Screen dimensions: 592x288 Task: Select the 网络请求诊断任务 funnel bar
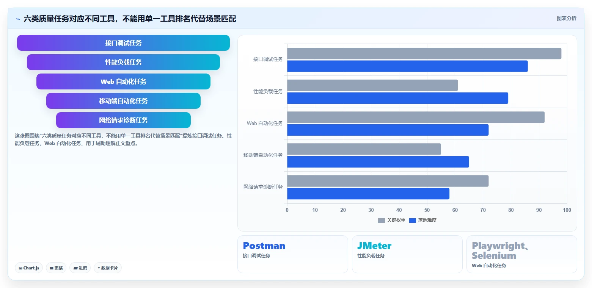coord(123,120)
